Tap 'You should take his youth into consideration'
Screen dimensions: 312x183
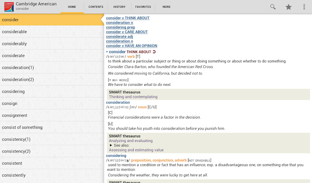(x=167, y=128)
